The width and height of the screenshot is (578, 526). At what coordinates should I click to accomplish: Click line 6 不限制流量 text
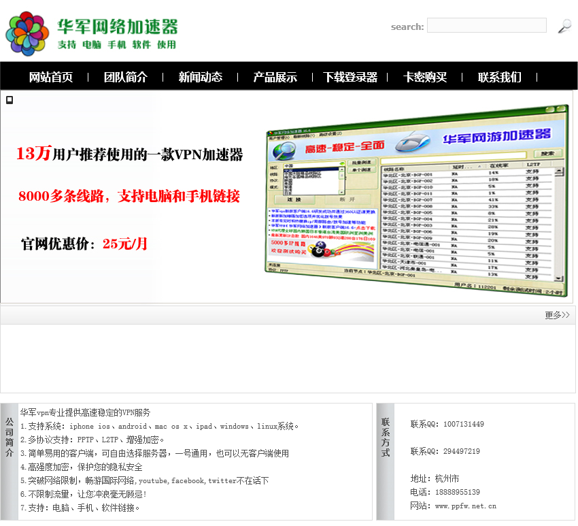pos(84,495)
